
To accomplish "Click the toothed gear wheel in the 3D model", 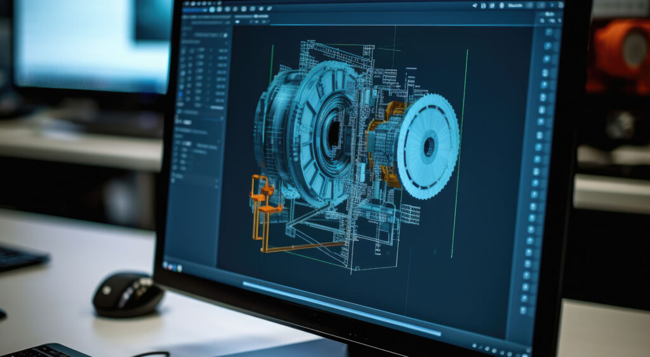I will (x=428, y=146).
